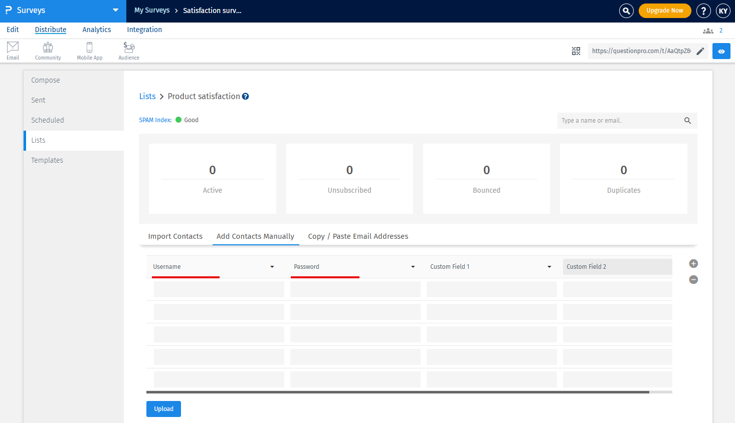Viewport: 735px width, 423px height.
Task: Open the Community distribution option
Action: (48, 51)
